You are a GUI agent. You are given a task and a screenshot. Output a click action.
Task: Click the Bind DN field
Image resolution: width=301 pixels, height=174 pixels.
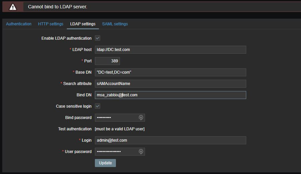pos(170,95)
